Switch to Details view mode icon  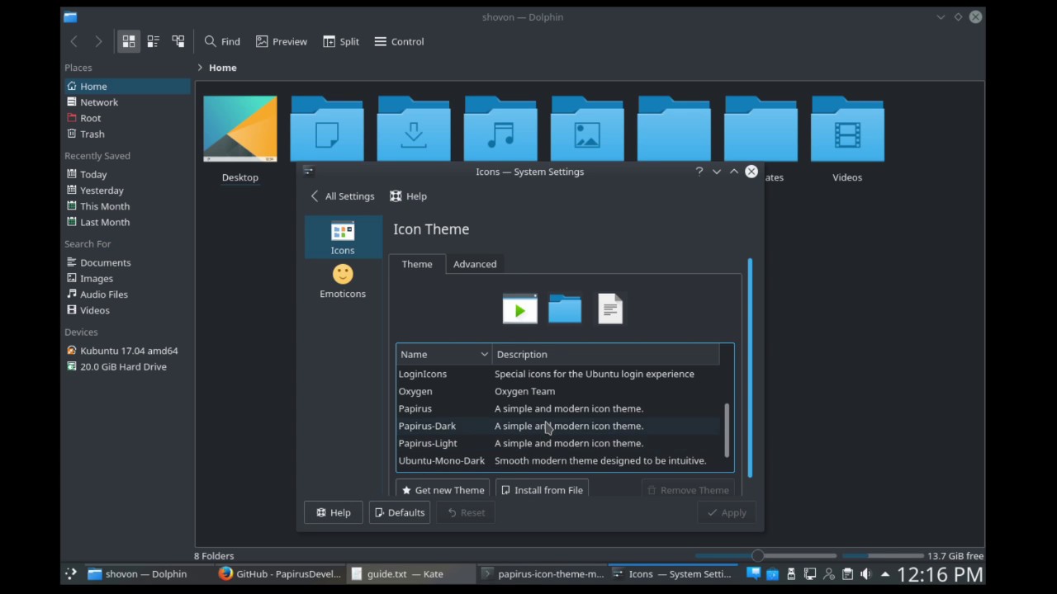tap(153, 40)
